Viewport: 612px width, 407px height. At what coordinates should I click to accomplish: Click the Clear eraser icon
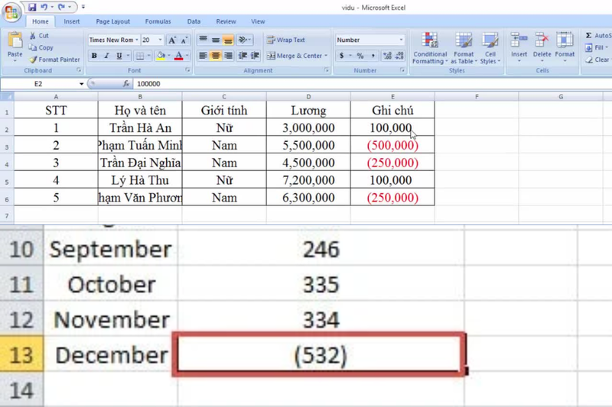coord(588,60)
